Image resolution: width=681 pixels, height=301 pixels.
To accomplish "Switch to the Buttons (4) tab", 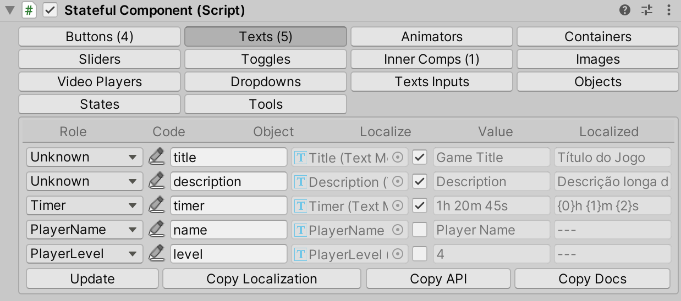I will (x=100, y=37).
